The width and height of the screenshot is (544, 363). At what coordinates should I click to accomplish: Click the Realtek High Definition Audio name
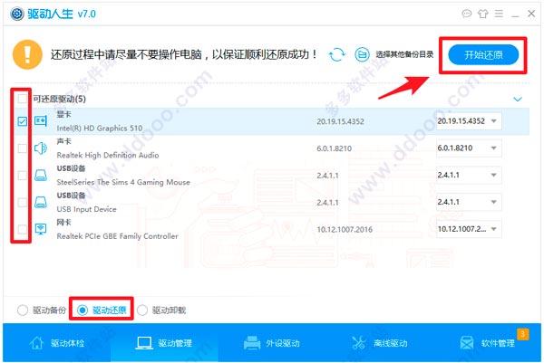tap(108, 155)
